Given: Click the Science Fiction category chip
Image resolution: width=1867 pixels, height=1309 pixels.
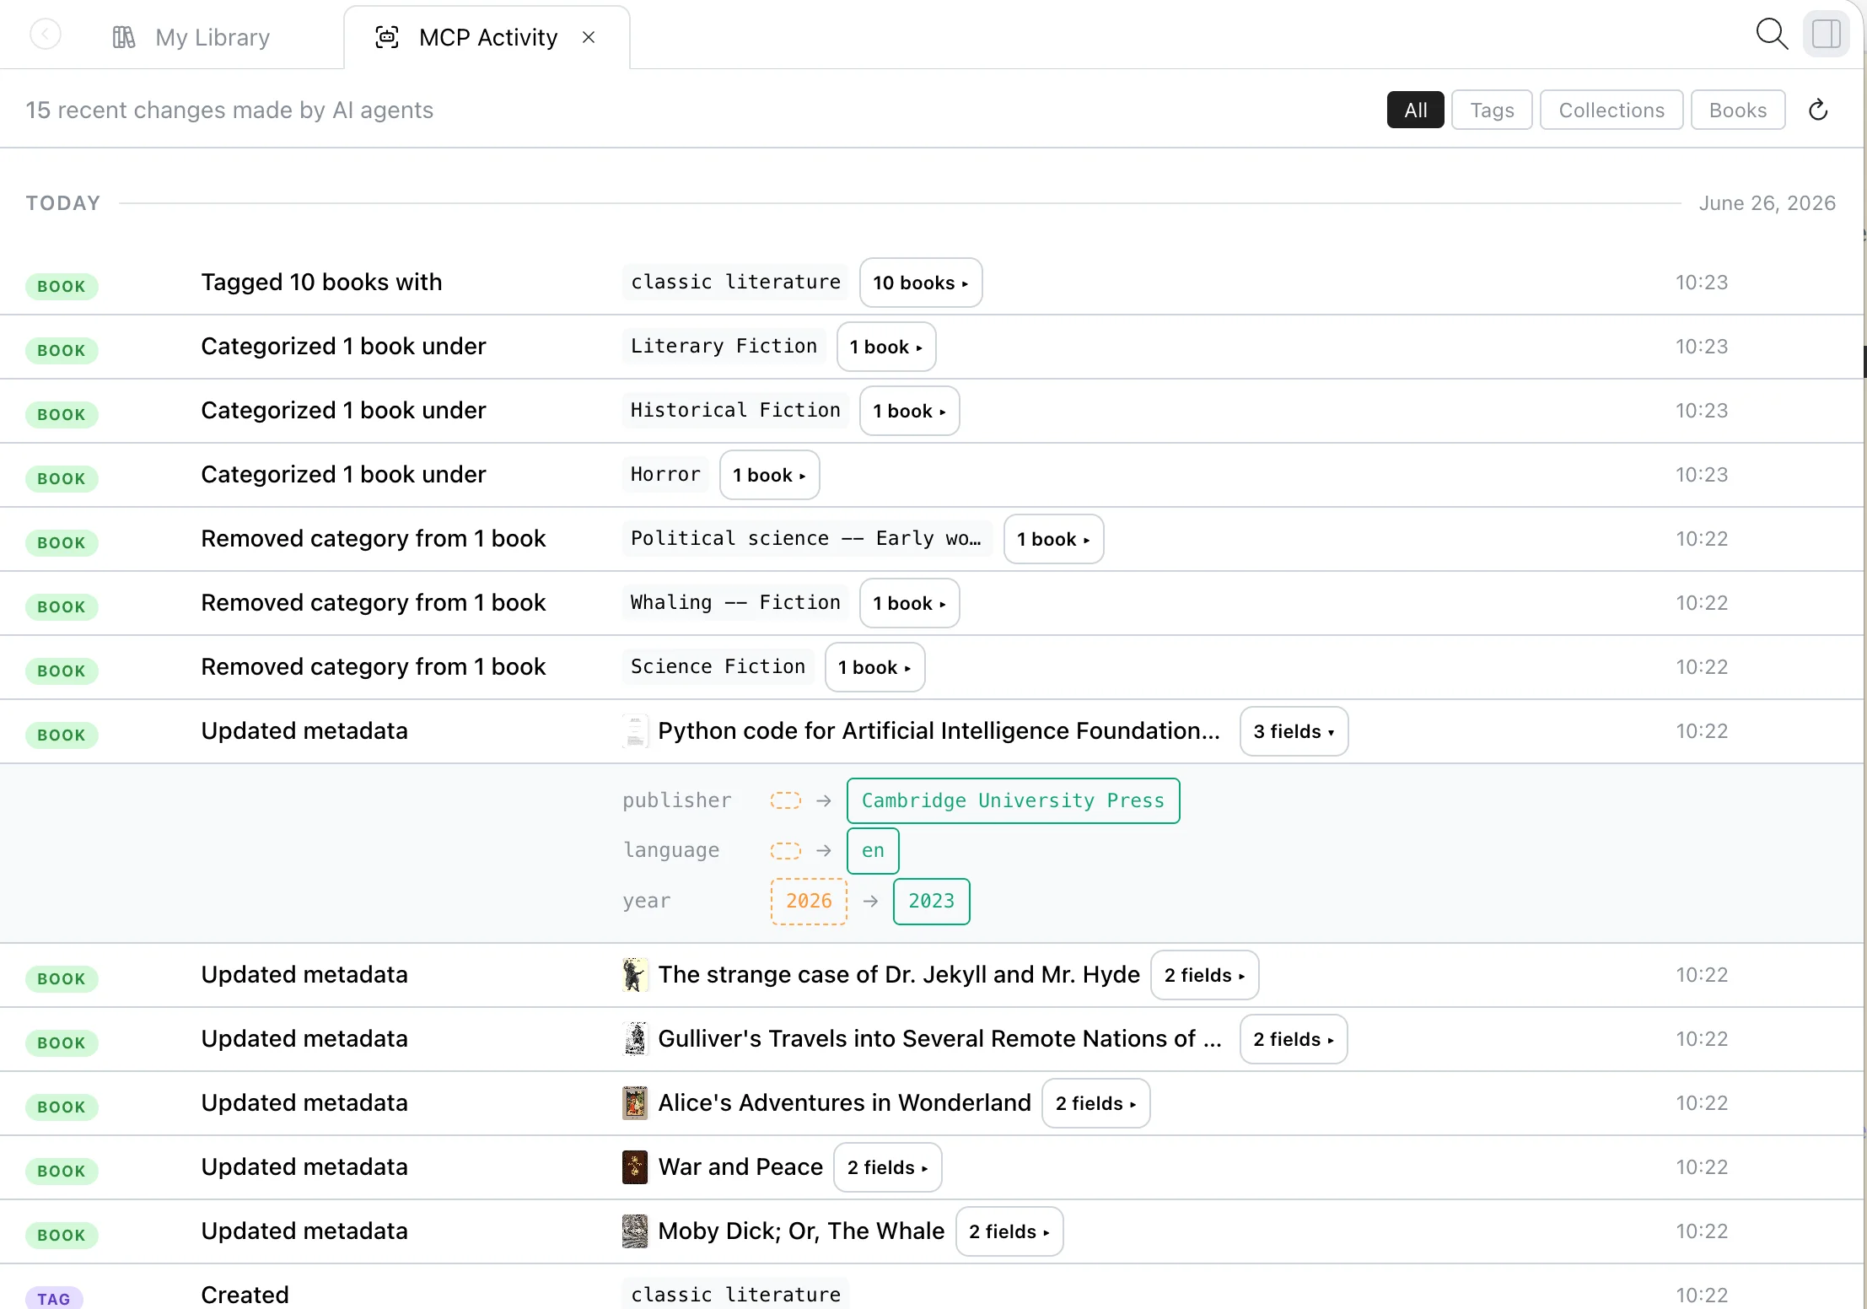Looking at the screenshot, I should point(718,666).
